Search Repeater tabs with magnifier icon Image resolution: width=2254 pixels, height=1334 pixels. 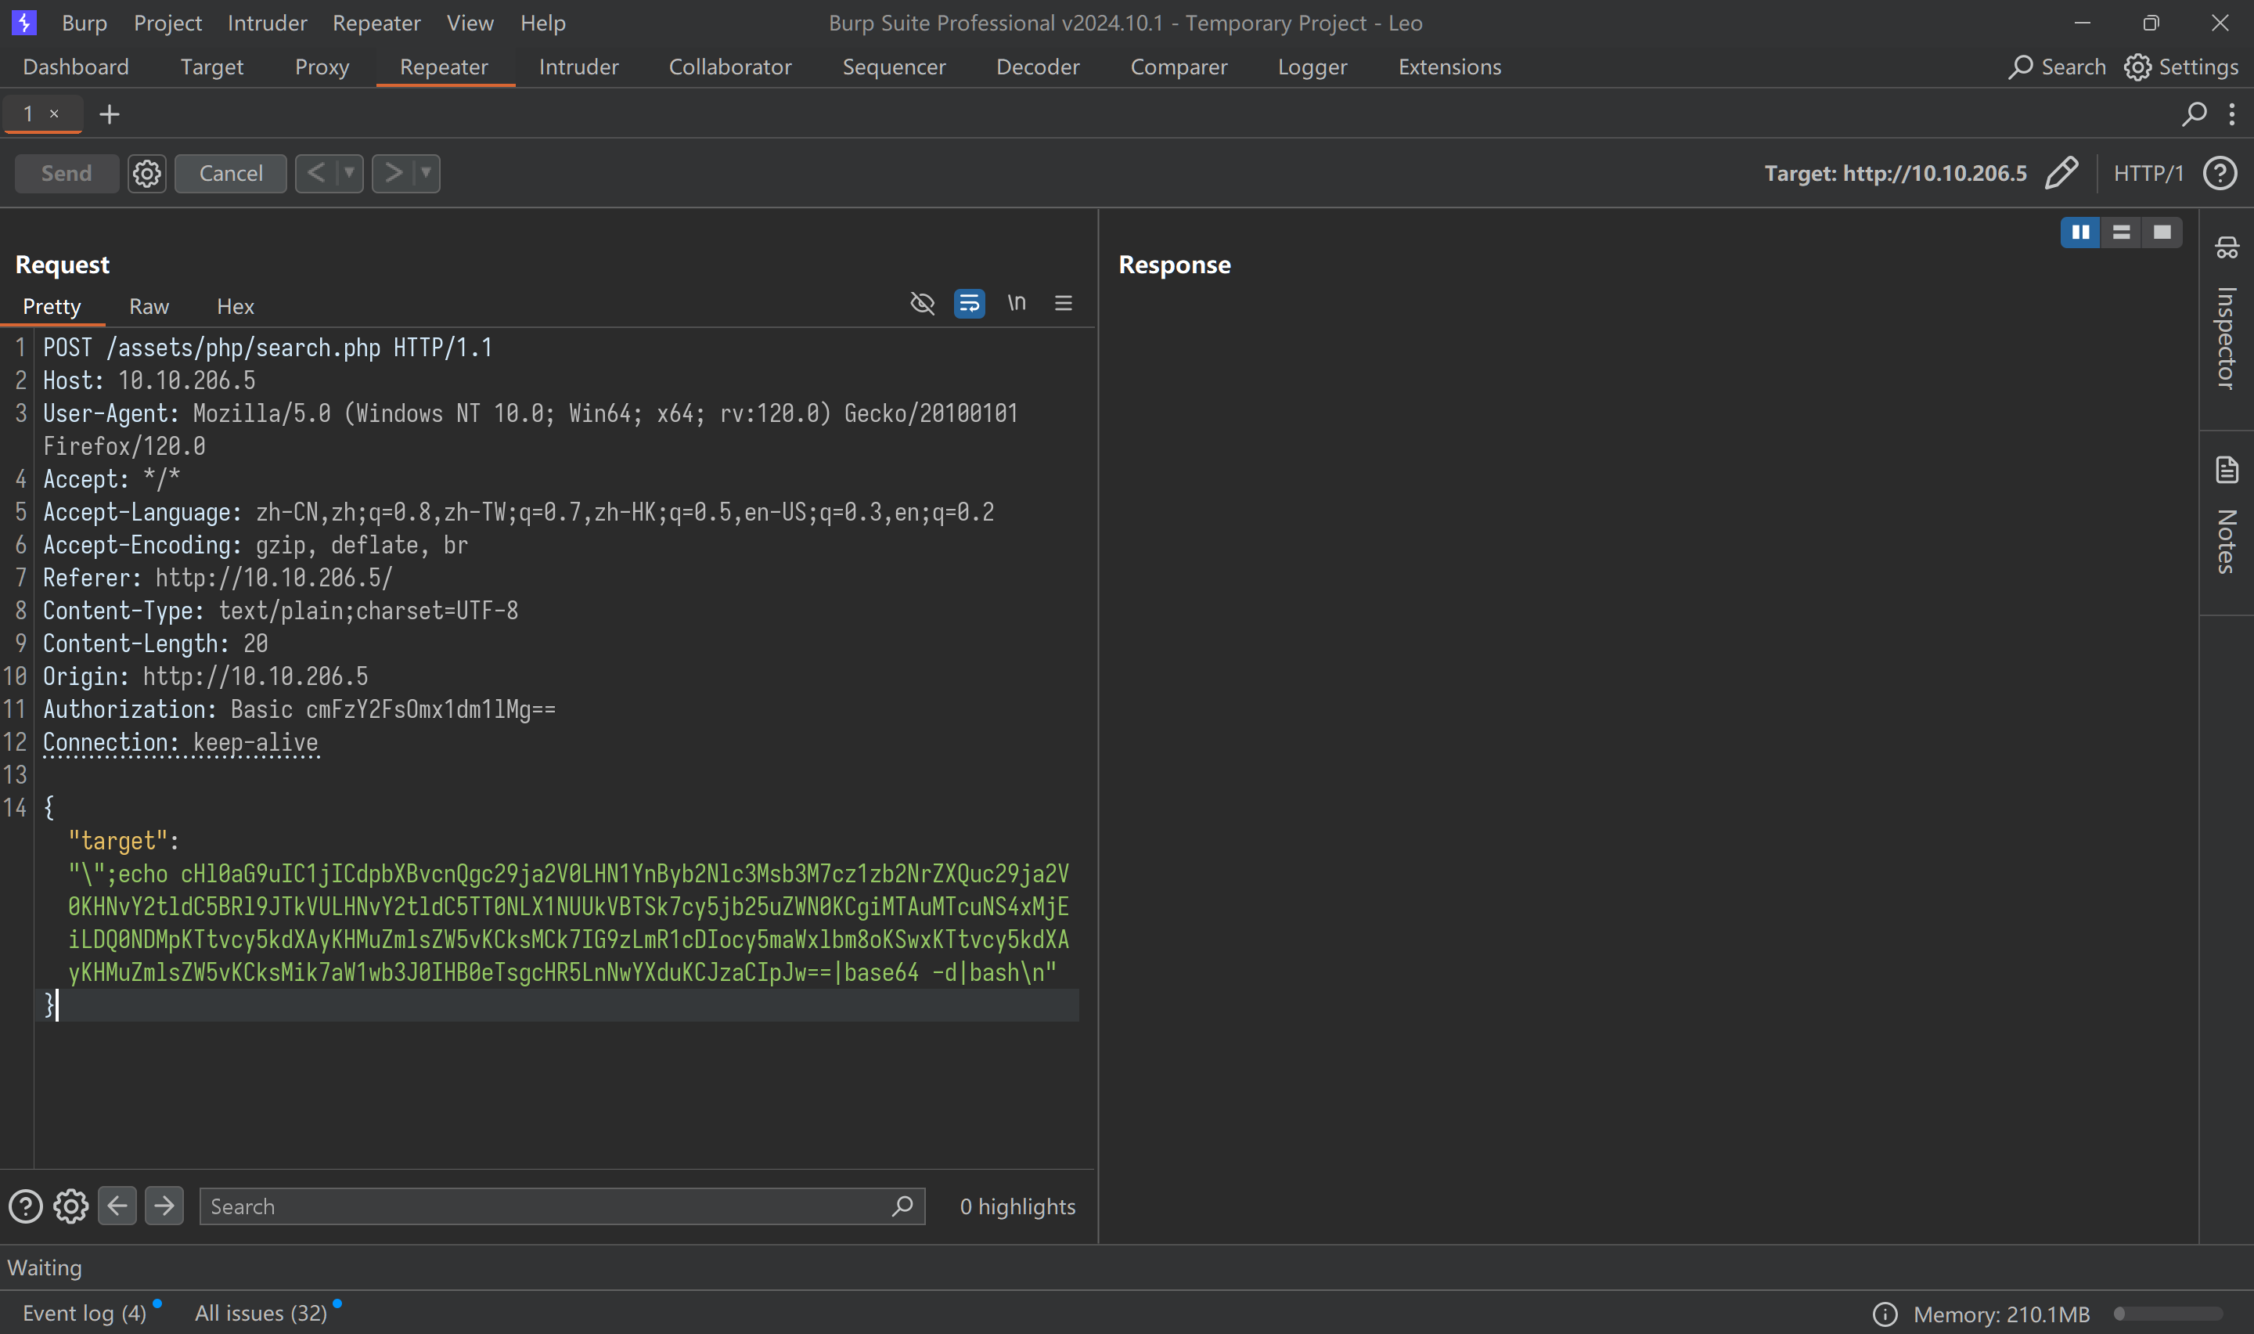pyautogui.click(x=2195, y=114)
